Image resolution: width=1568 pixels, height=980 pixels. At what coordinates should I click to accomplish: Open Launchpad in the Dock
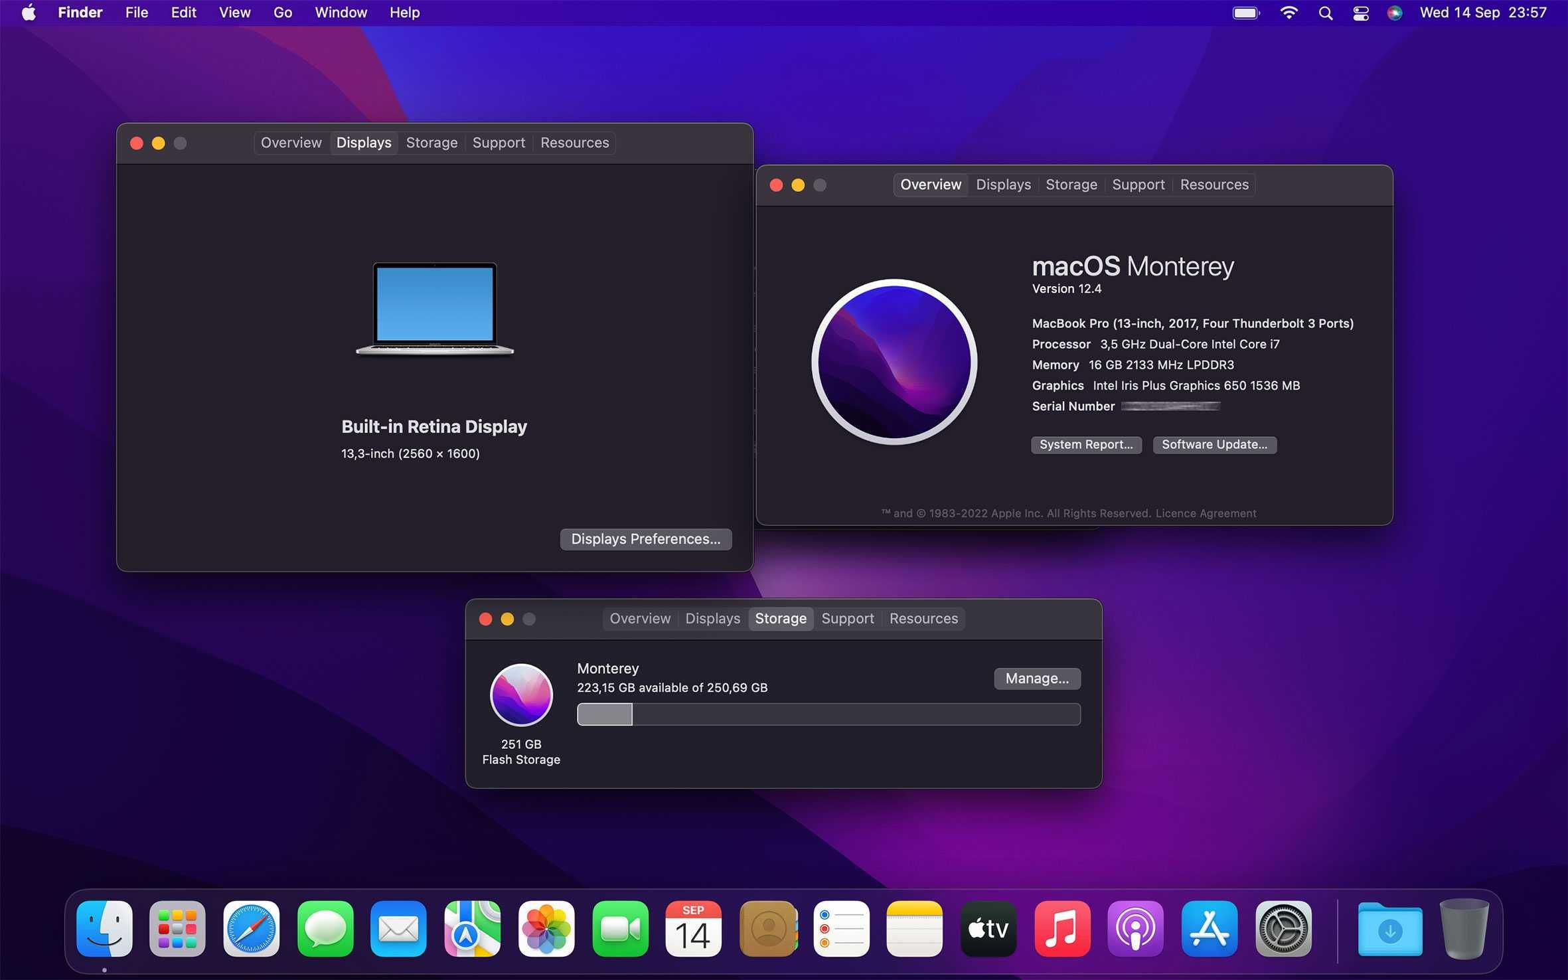177,928
